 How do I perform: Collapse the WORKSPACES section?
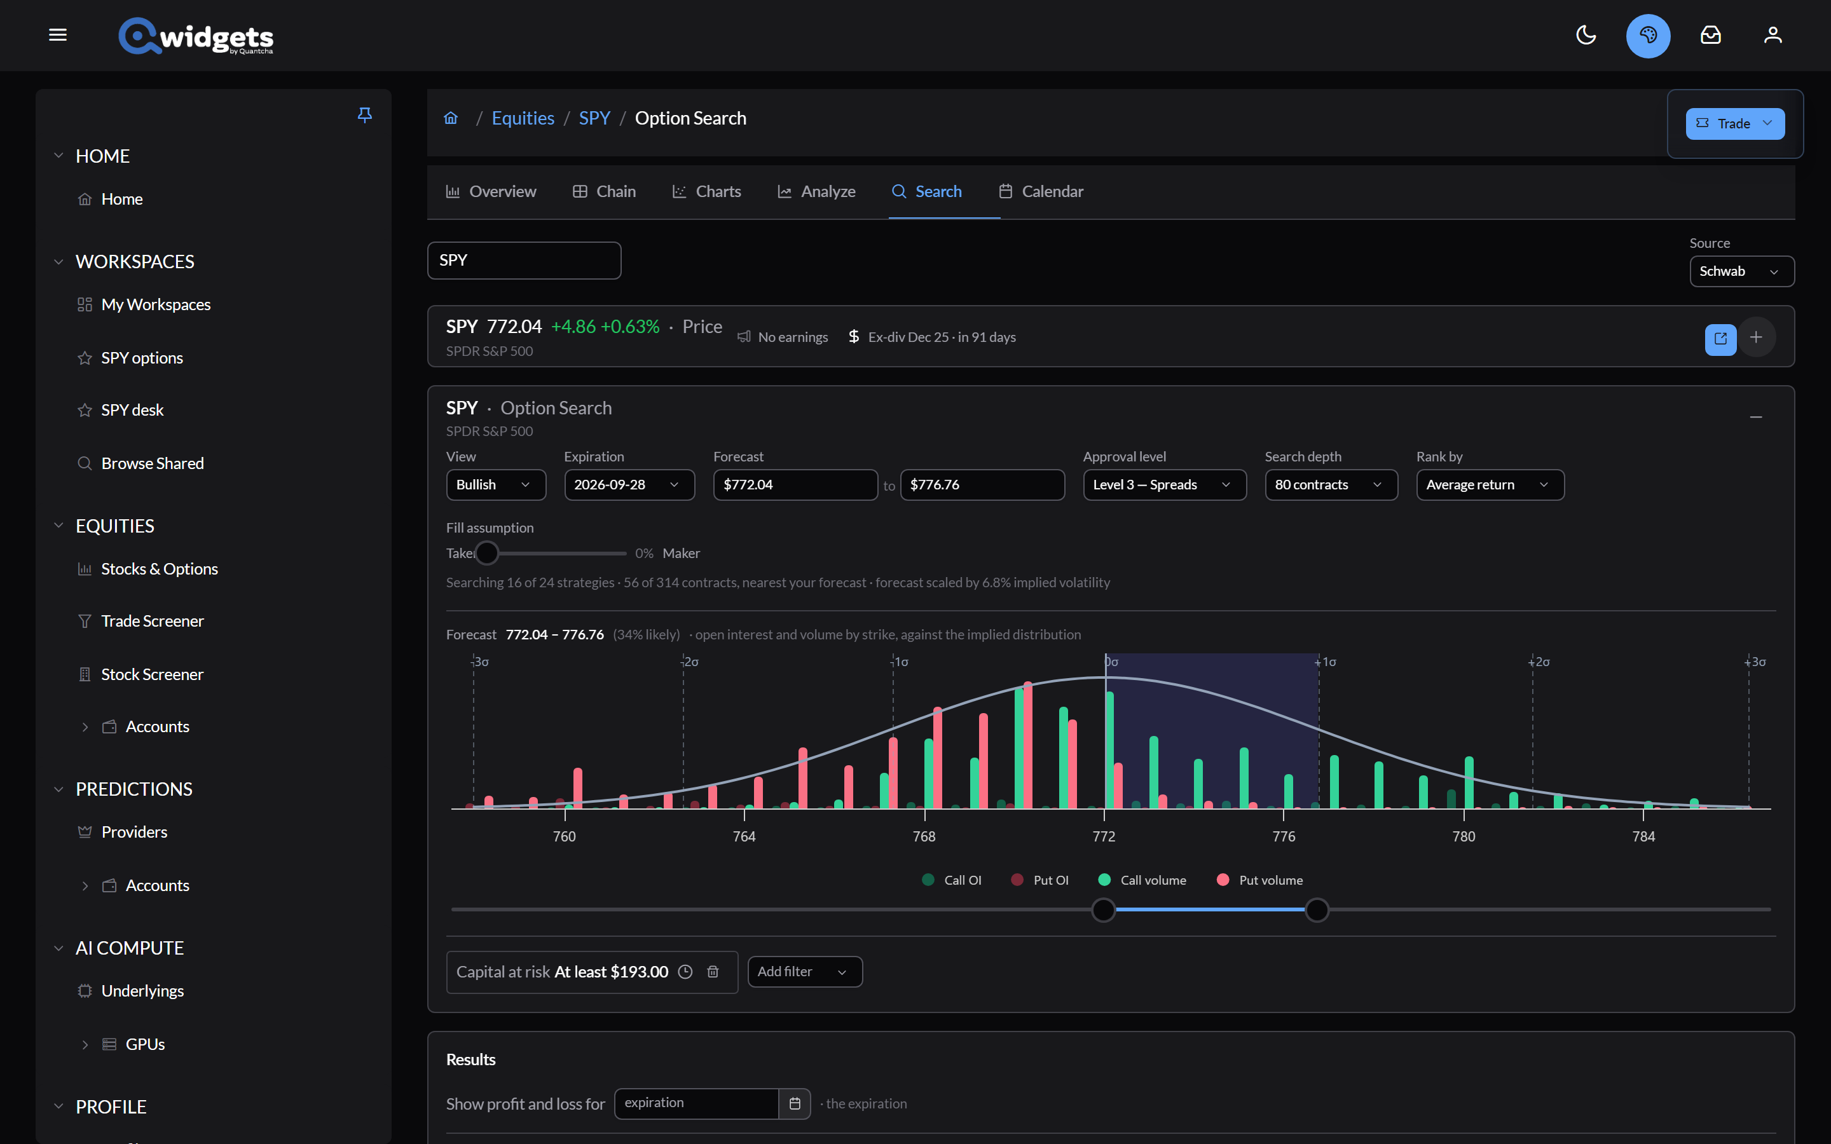58,262
